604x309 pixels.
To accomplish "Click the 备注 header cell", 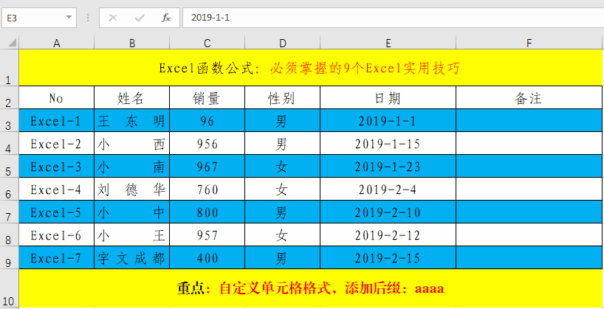I will pos(529,98).
